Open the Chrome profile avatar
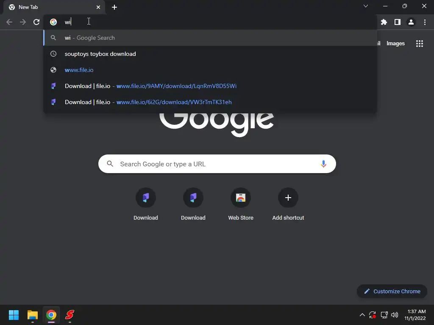434x325 pixels. pos(411,22)
